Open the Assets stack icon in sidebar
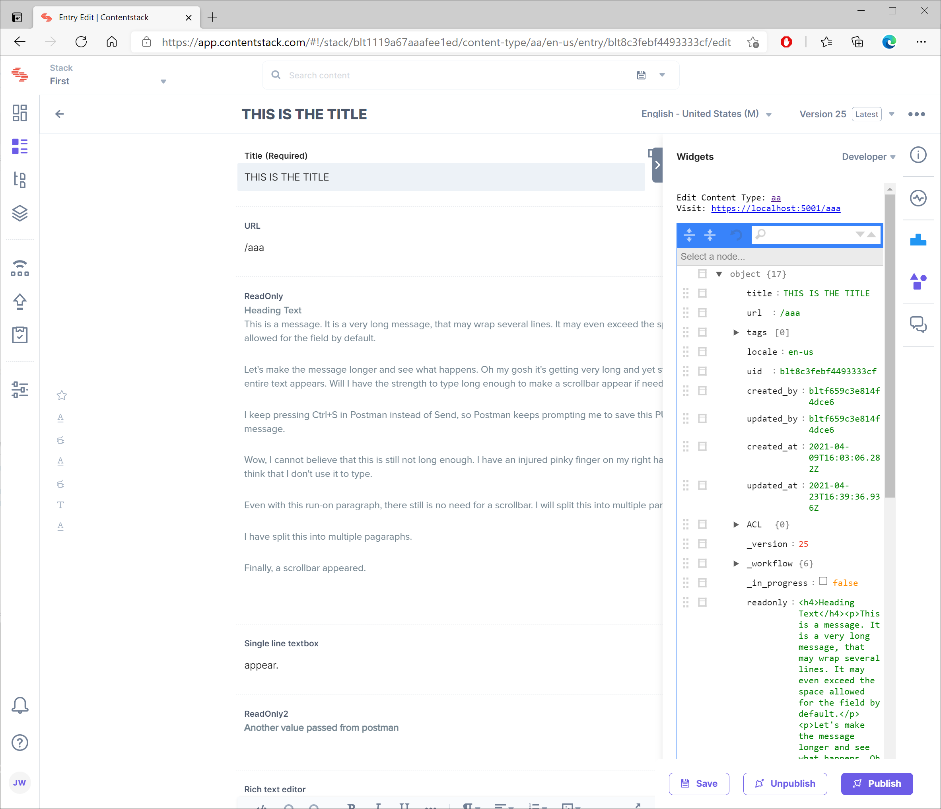Screen dimensions: 941x809 [x=20, y=214]
